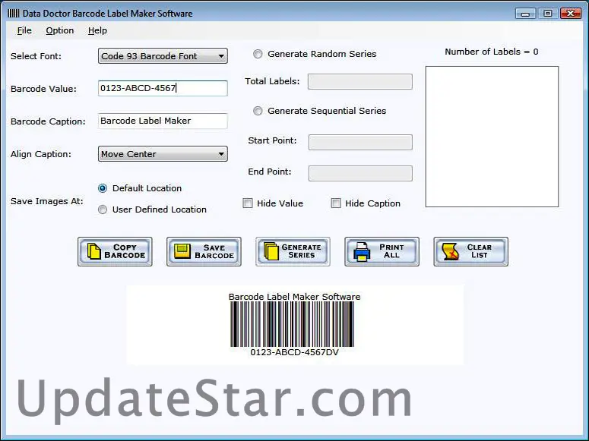Viewport: 589px width, 441px height.
Task: Choose User Defined Location radio button
Action: 103,209
